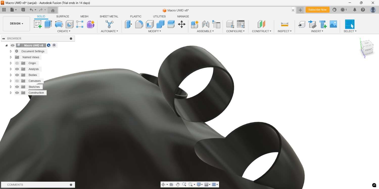Image resolution: width=379 pixels, height=189 pixels.
Task: Select the Revolve tool
Action: pos(59,24)
